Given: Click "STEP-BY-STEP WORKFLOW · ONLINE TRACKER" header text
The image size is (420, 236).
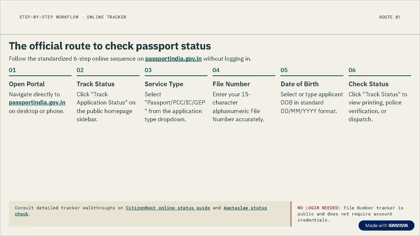Looking at the screenshot, I should click(73, 17).
